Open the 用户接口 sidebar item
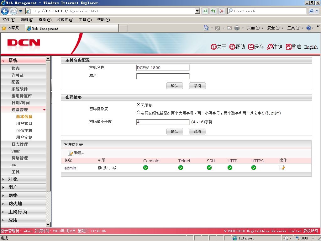This screenshot has width=321, height=241. point(24,124)
